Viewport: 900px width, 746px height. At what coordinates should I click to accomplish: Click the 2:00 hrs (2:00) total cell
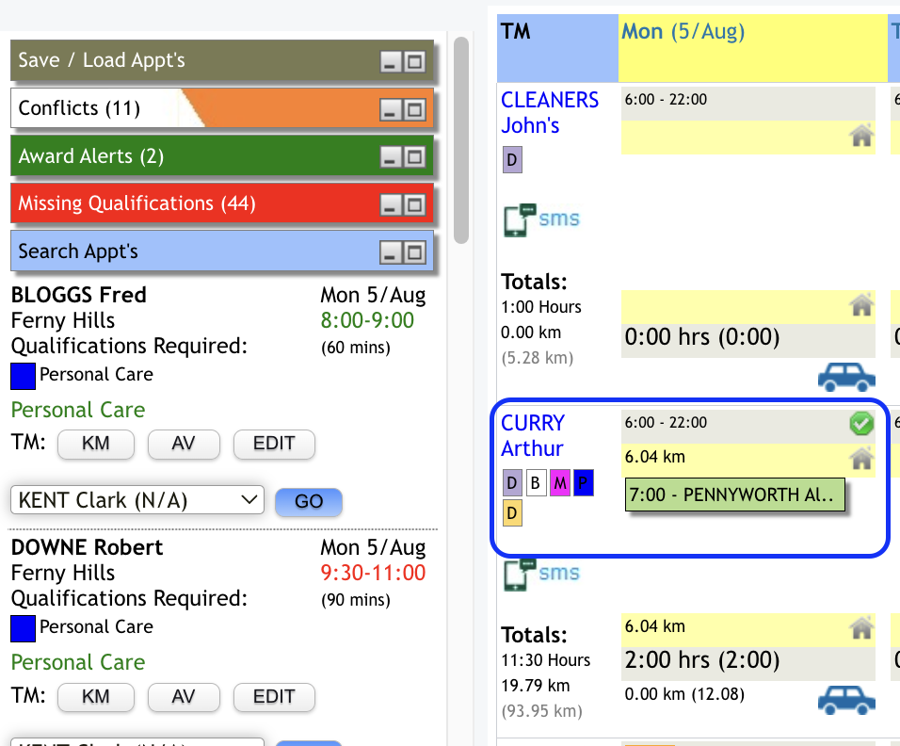click(x=747, y=664)
